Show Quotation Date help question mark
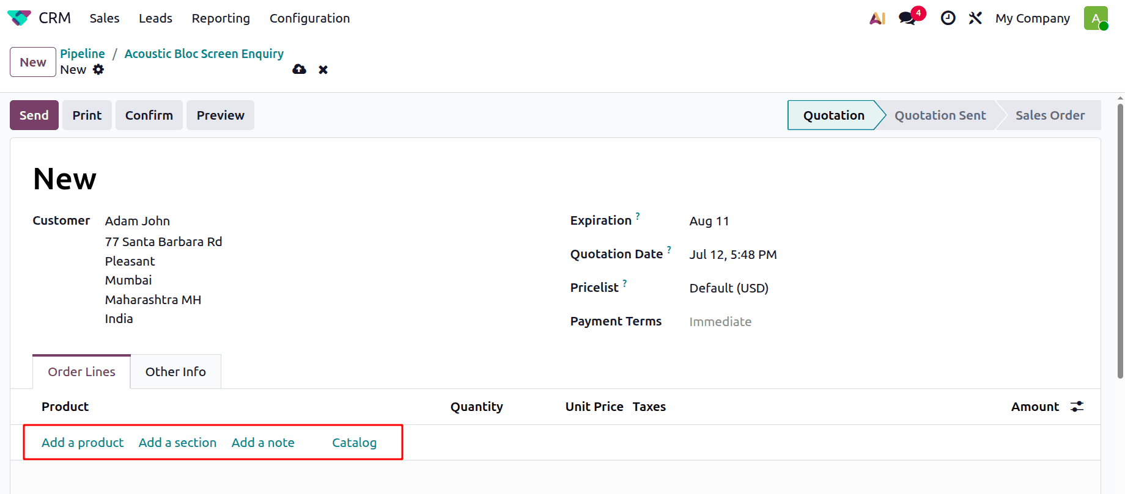This screenshot has width=1125, height=494. (669, 250)
